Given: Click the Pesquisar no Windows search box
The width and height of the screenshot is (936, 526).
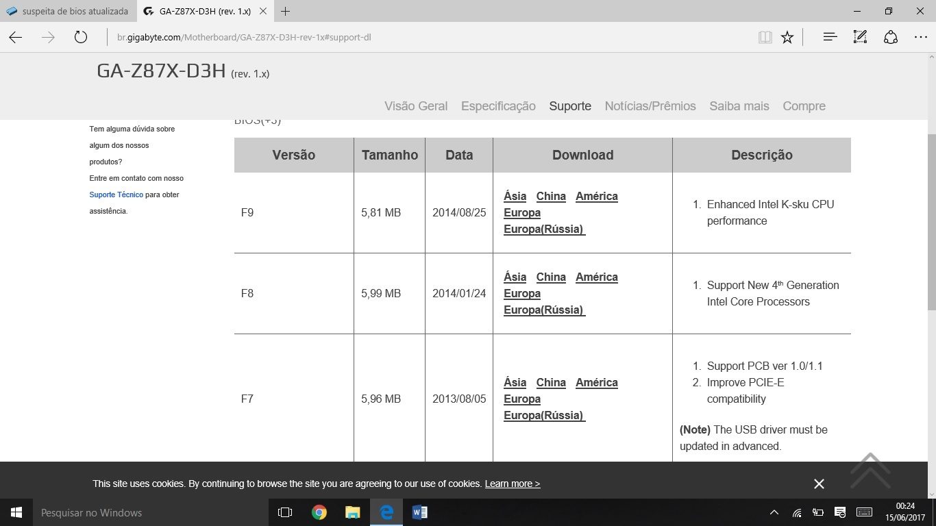Looking at the screenshot, I should (151, 512).
